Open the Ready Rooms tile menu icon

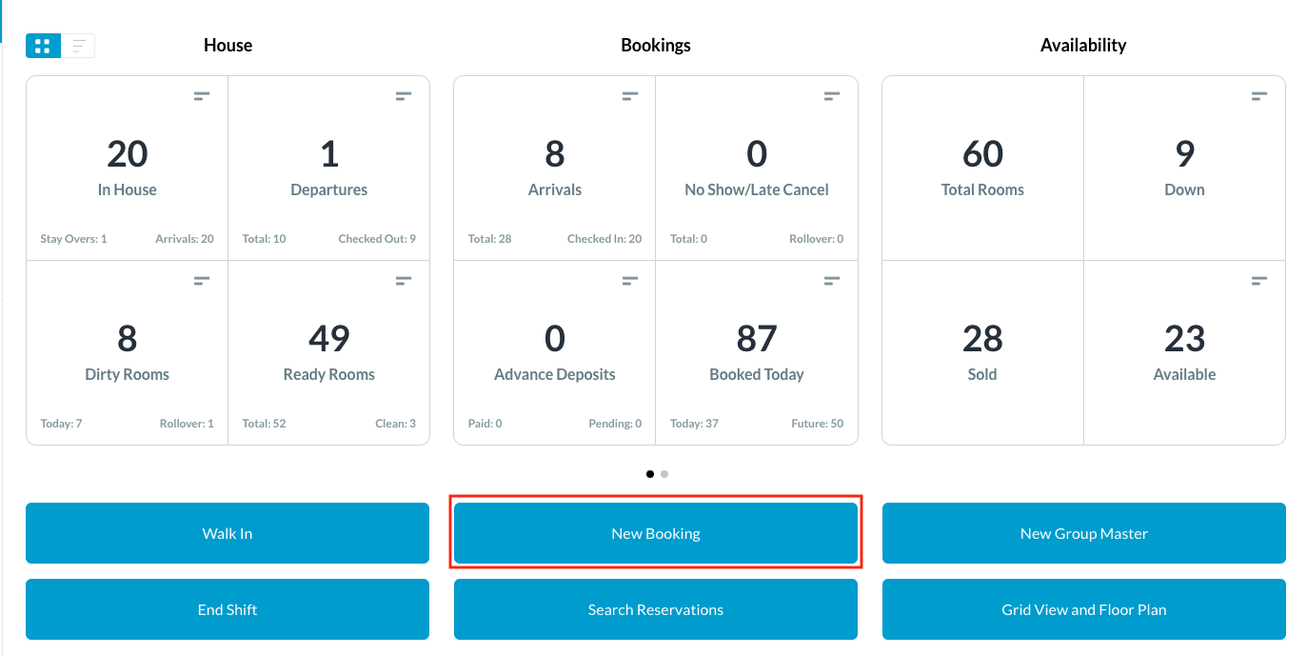coord(404,281)
